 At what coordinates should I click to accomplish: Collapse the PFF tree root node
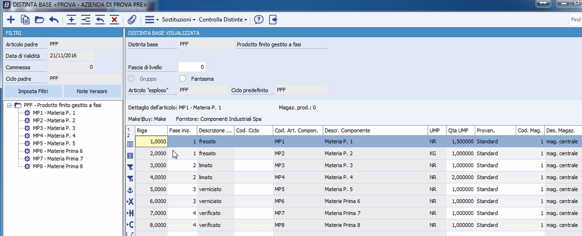coord(9,105)
